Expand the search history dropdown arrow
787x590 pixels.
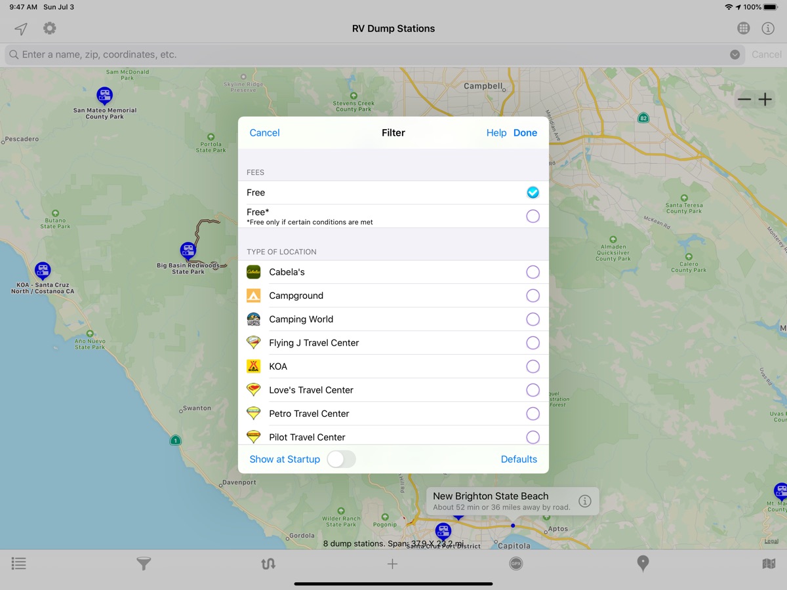pyautogui.click(x=735, y=54)
